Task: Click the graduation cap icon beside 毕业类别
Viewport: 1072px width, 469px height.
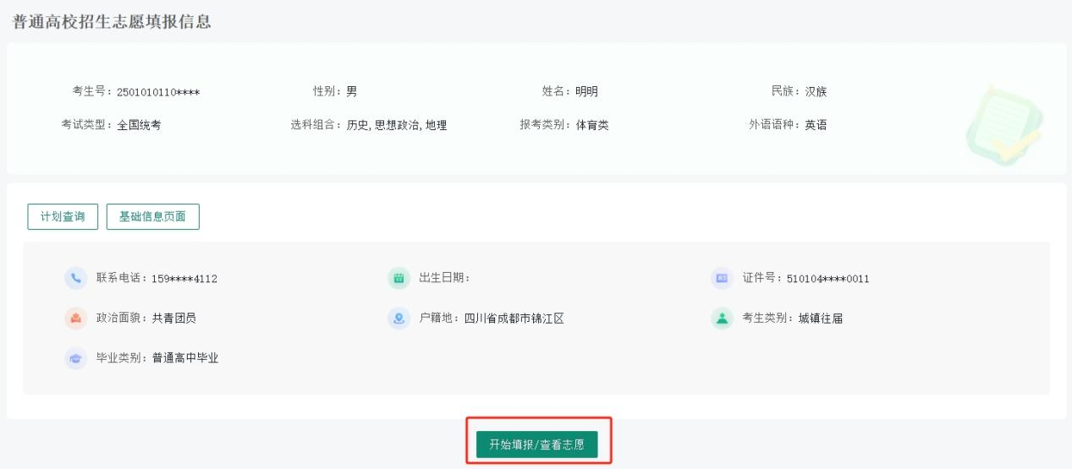Action: point(76,358)
